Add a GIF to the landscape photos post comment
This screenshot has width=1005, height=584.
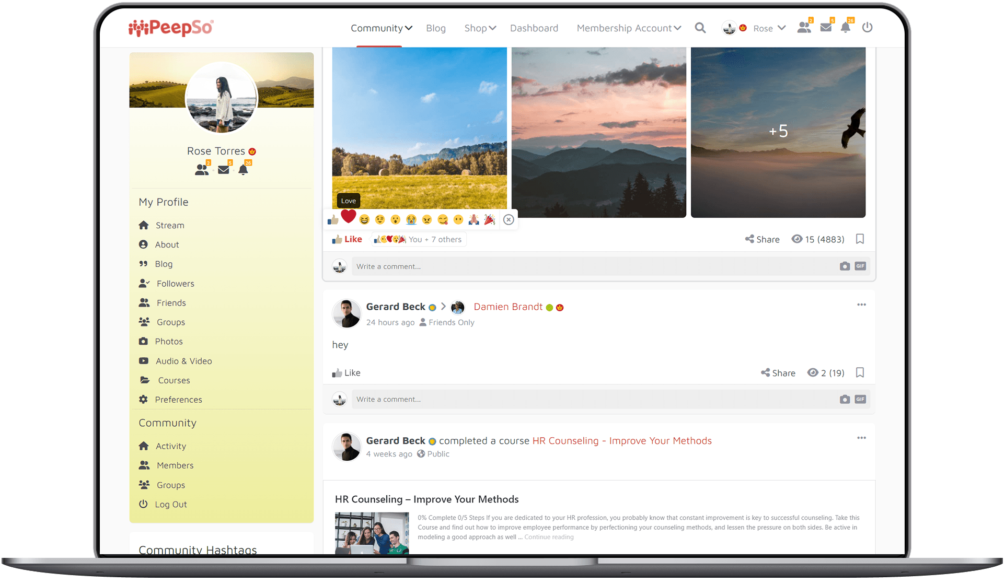(x=860, y=266)
